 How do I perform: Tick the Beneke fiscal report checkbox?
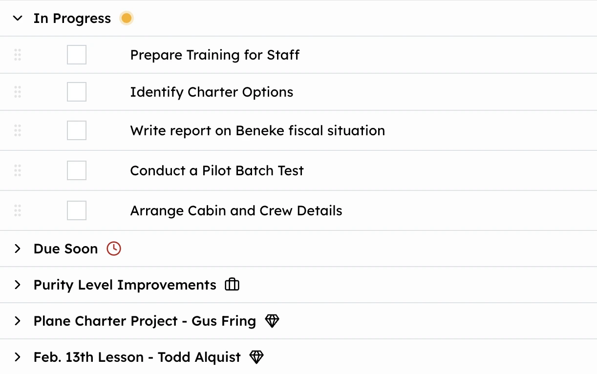(x=77, y=130)
